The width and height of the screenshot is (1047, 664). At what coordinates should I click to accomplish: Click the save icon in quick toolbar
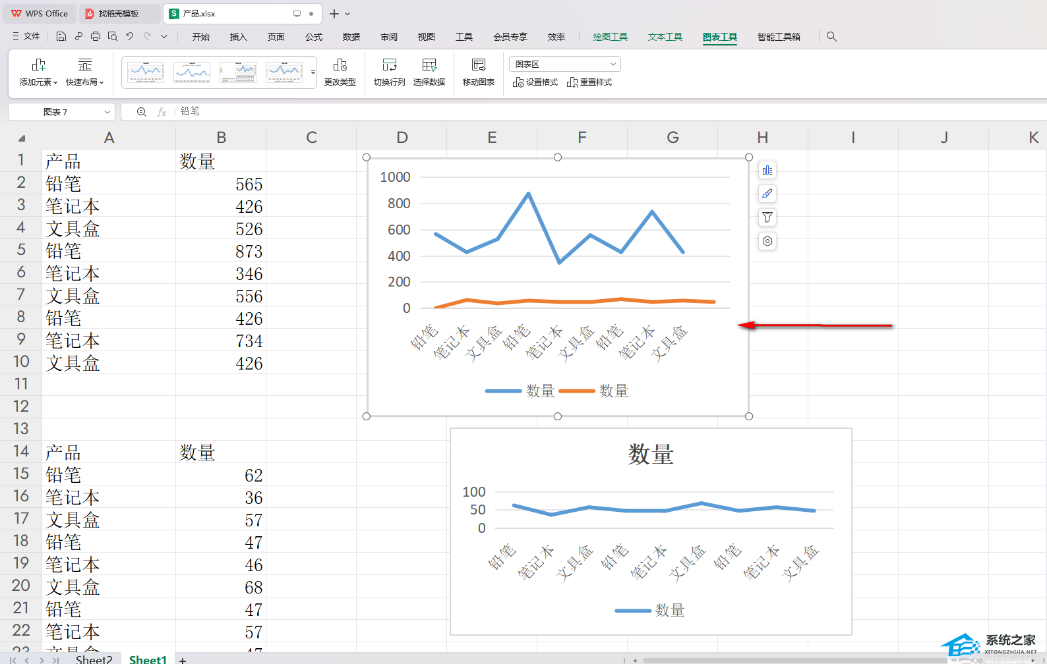[x=61, y=37]
